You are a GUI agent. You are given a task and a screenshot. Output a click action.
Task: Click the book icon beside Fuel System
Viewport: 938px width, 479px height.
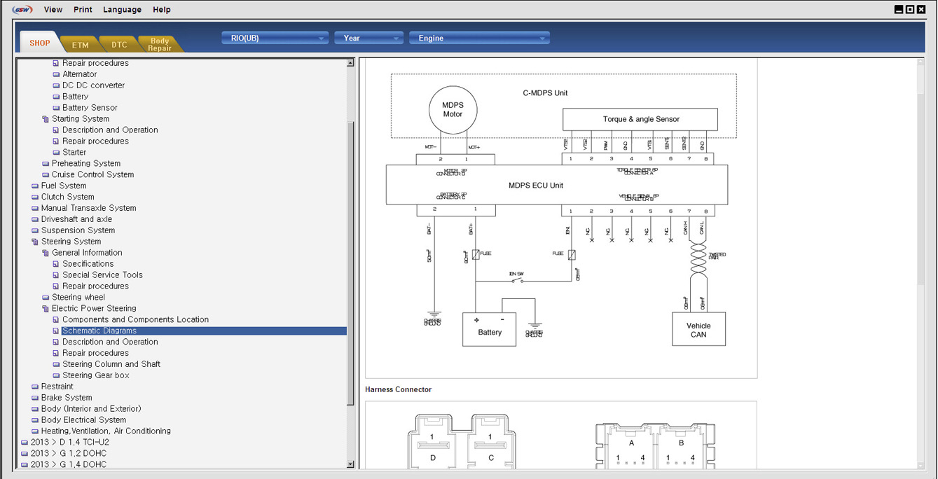(x=35, y=186)
